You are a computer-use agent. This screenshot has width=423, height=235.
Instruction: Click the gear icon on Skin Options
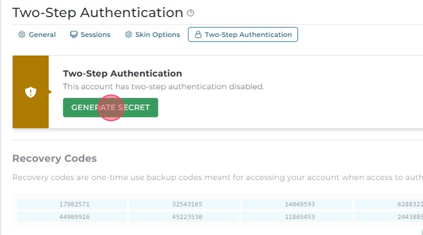point(128,34)
